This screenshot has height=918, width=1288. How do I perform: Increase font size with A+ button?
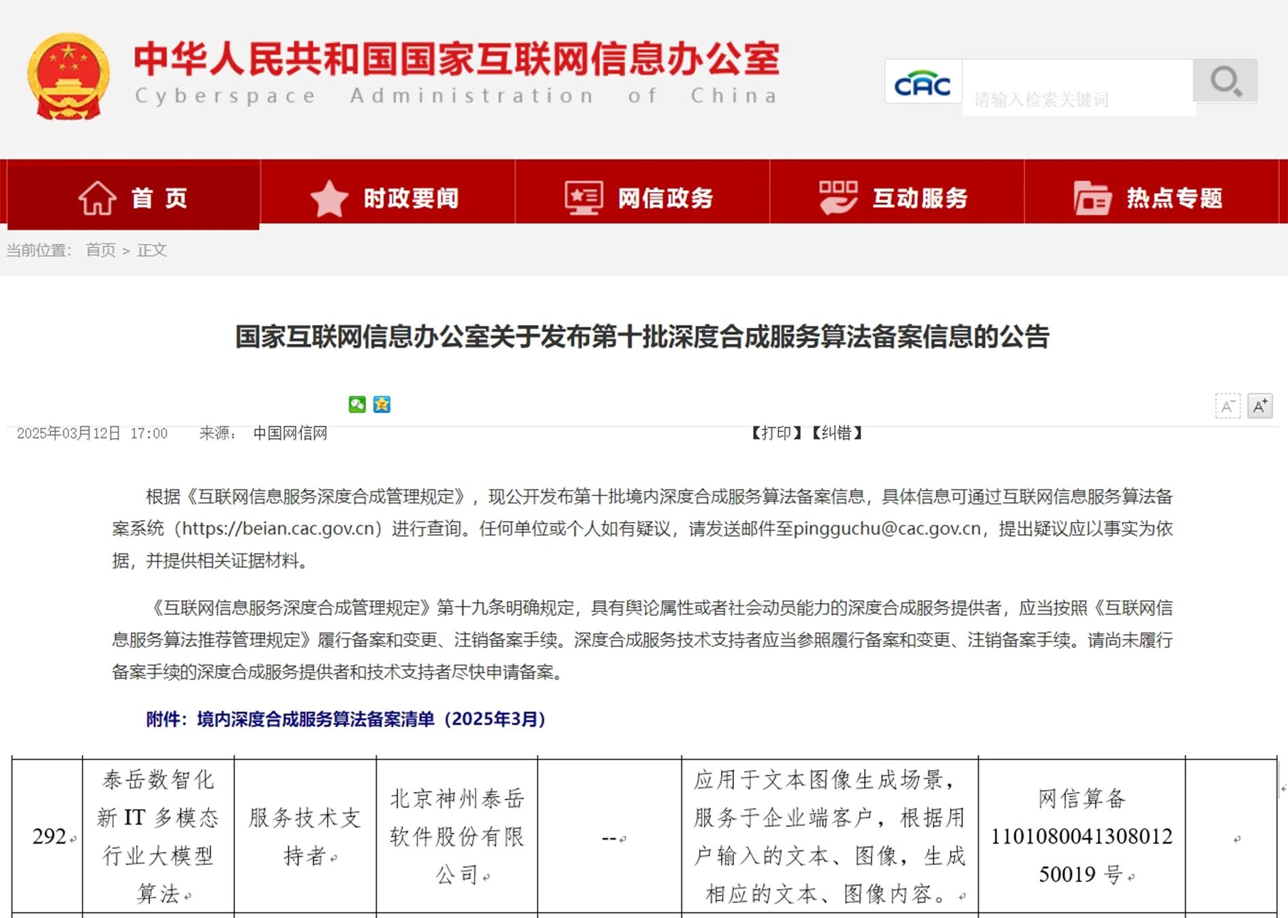coord(1260,406)
